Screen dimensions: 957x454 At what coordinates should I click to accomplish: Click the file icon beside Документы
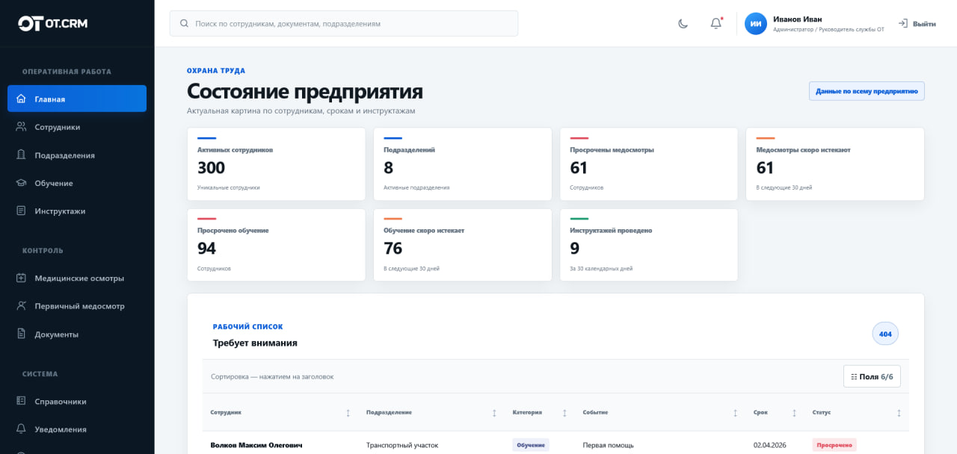click(x=21, y=335)
